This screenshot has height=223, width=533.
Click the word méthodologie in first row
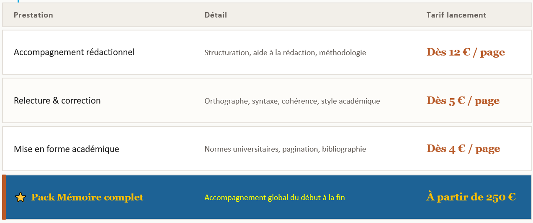pos(343,53)
